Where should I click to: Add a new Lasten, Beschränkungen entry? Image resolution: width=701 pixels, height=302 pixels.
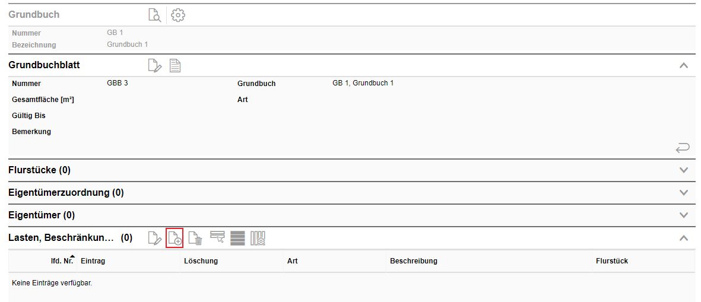[x=175, y=238]
